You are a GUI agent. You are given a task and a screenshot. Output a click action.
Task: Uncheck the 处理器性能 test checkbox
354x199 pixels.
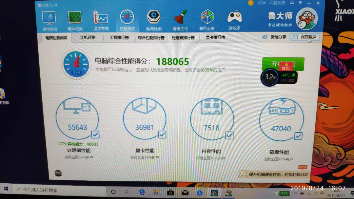(x=95, y=135)
